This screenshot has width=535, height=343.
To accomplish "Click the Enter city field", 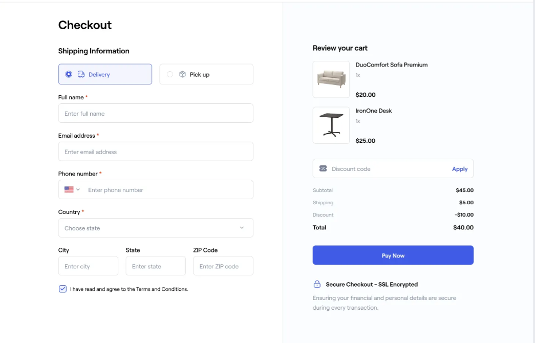I will pos(88,266).
